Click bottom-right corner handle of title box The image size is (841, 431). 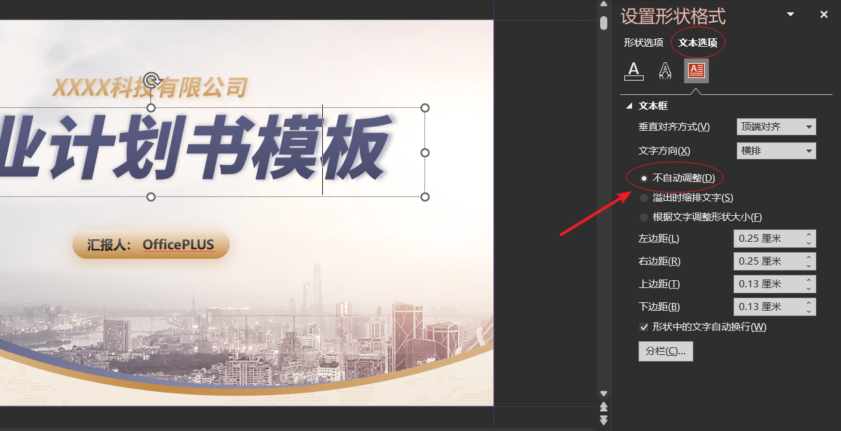(x=425, y=197)
